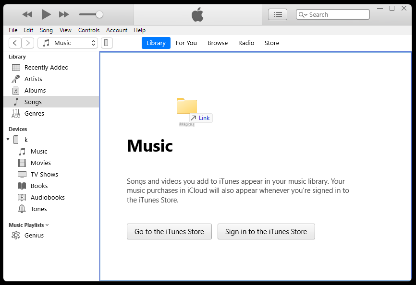The image size is (416, 285).
Task: Open Movies under device k
Action: click(41, 163)
